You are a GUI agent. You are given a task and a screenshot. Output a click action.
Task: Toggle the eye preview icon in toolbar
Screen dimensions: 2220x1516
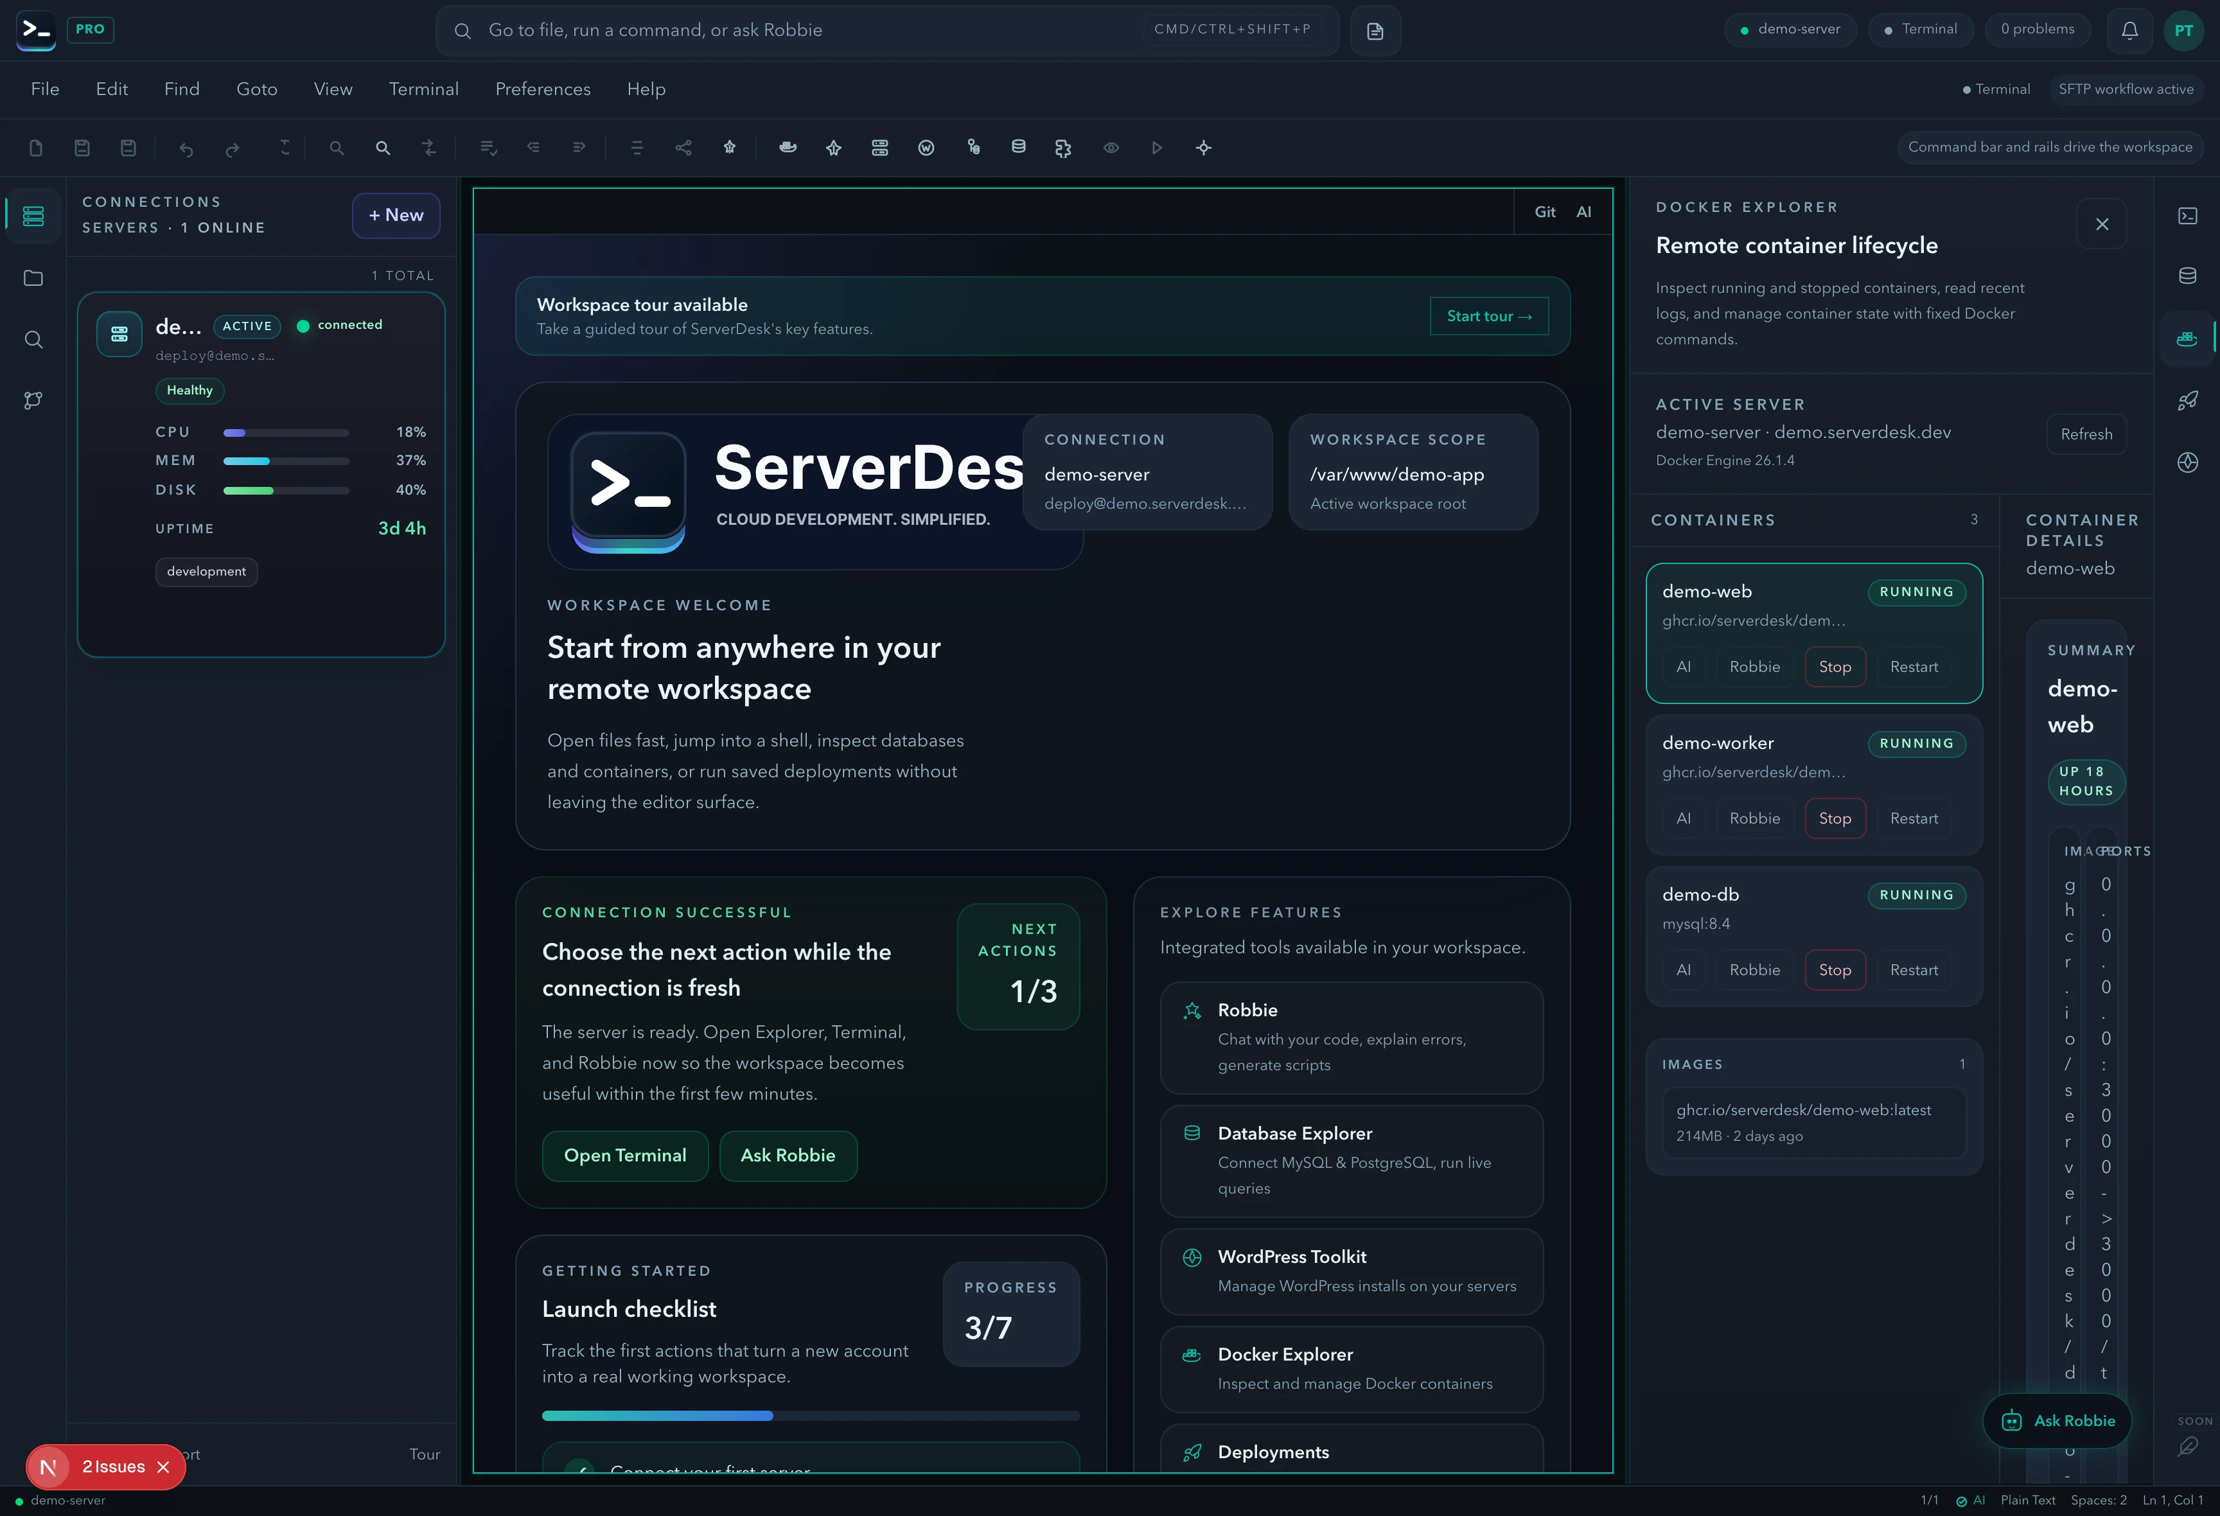1111,148
